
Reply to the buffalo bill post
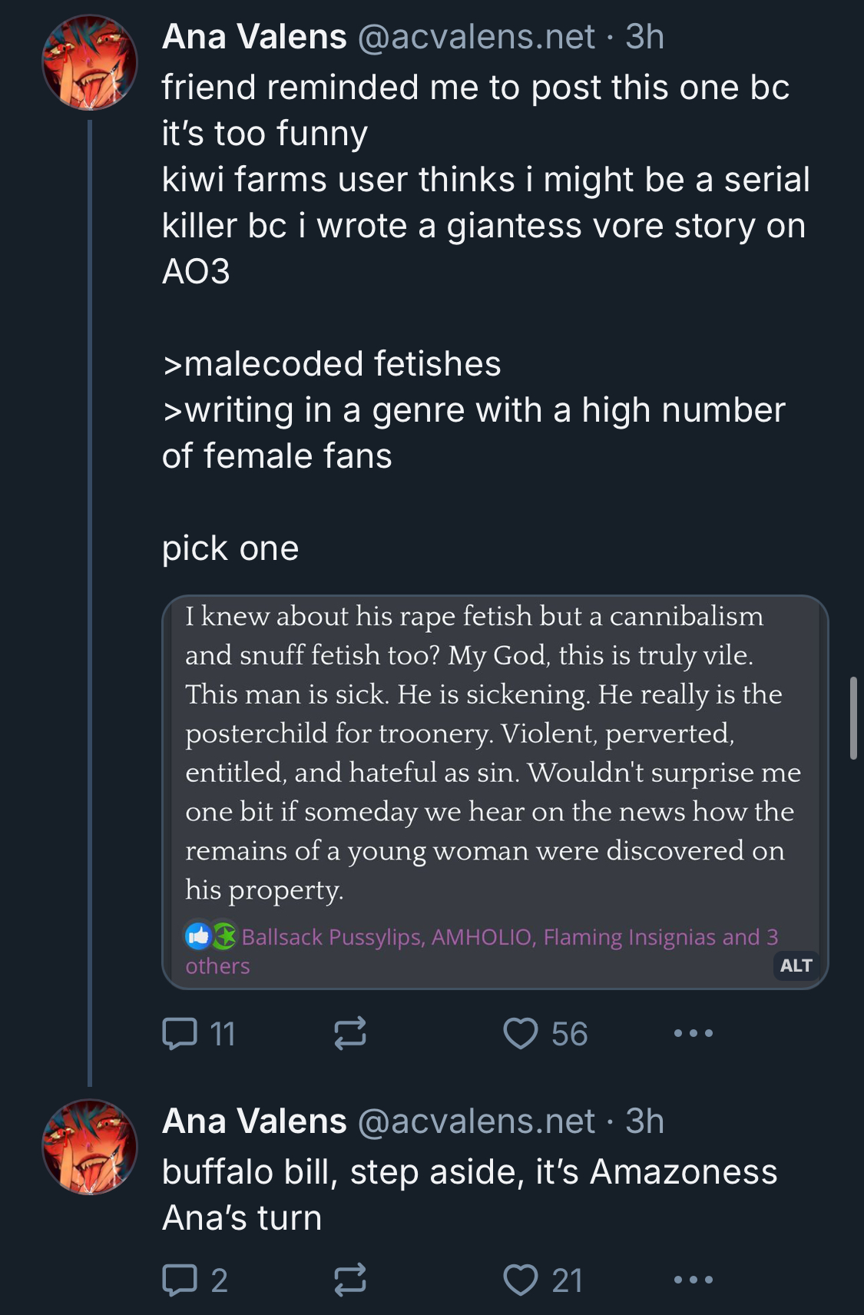click(x=180, y=1280)
